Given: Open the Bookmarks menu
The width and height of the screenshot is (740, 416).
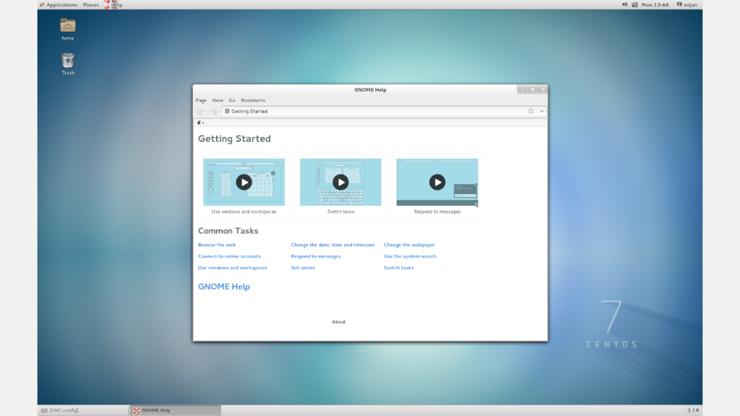Looking at the screenshot, I should 253,100.
